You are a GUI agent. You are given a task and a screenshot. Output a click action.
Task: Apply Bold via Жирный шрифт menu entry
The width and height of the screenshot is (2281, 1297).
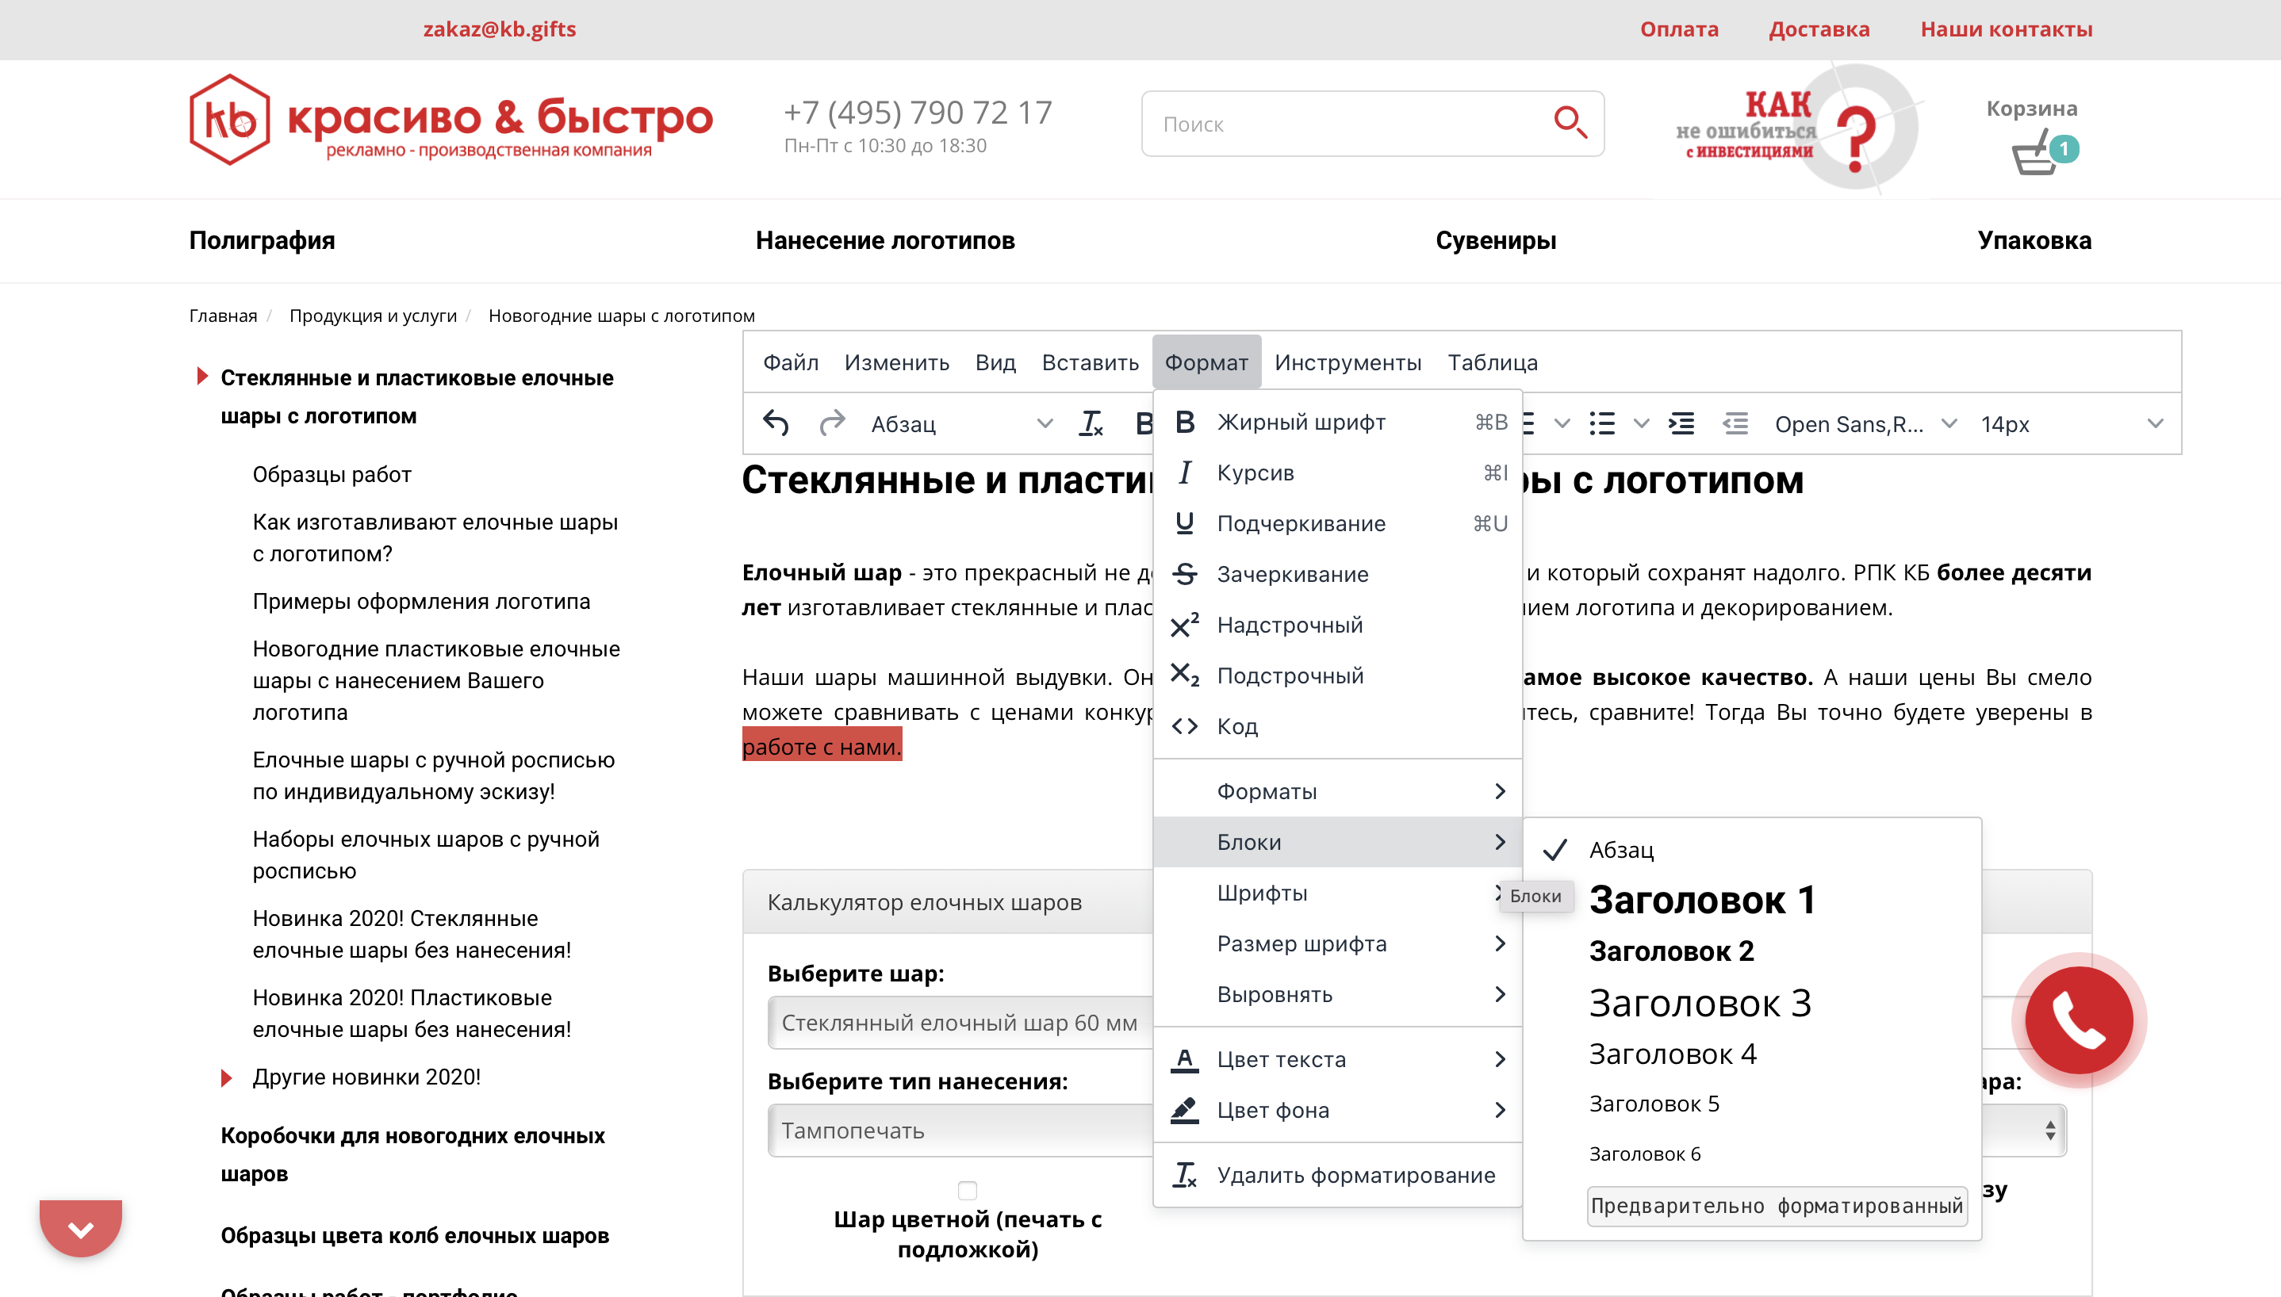coord(1337,423)
